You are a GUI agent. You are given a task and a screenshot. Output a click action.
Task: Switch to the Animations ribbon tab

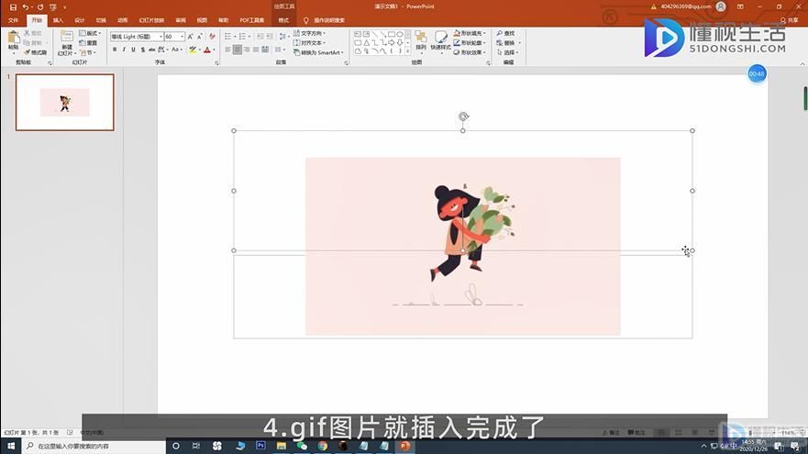coord(122,20)
